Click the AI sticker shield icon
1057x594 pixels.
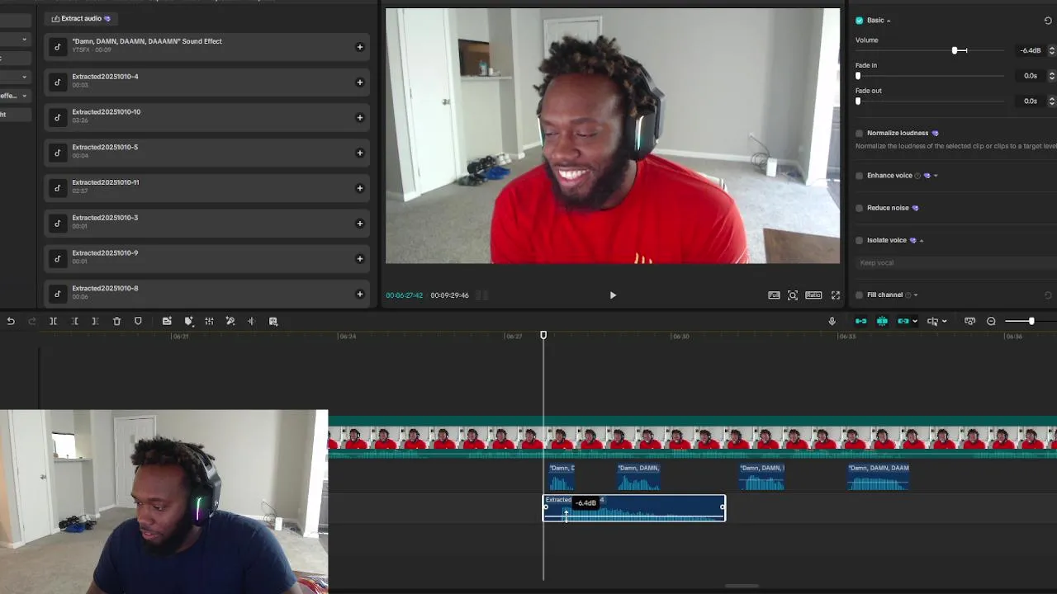pos(188,321)
